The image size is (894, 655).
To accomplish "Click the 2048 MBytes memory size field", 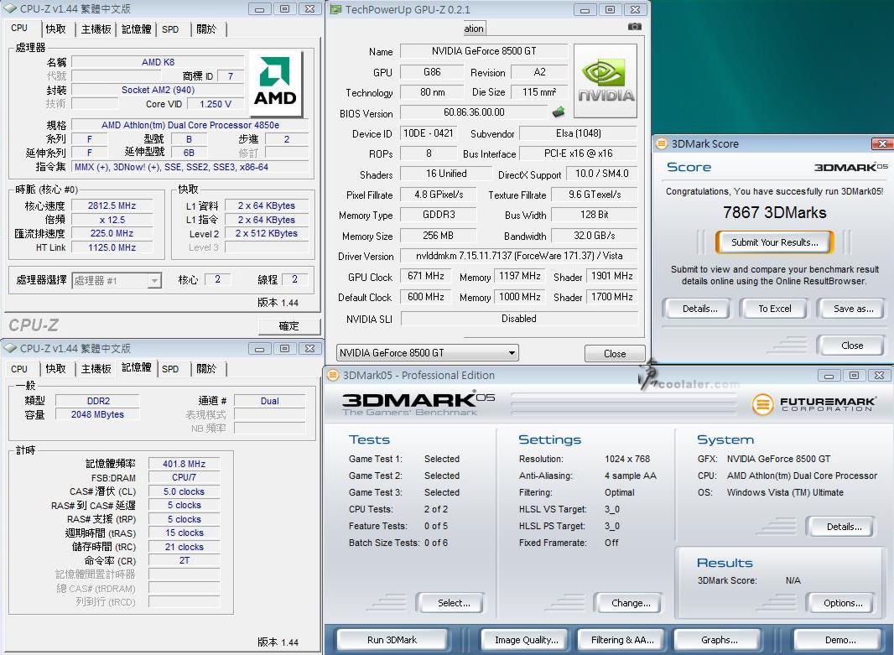I will 97,414.
